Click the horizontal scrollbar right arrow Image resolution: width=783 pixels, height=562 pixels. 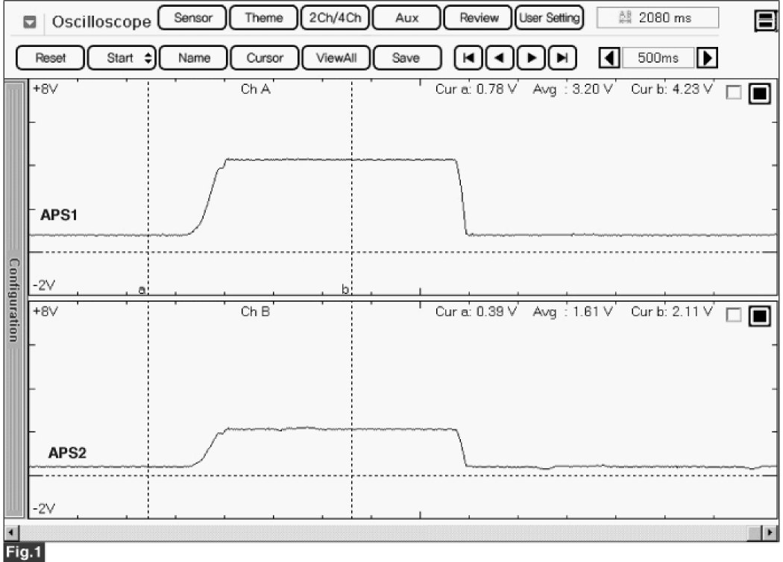coord(771,531)
